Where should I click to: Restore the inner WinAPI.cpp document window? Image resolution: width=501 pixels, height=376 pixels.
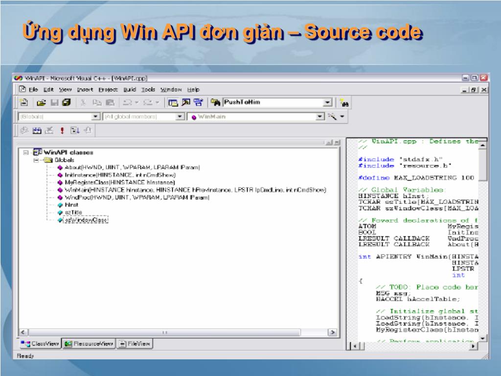(x=474, y=90)
